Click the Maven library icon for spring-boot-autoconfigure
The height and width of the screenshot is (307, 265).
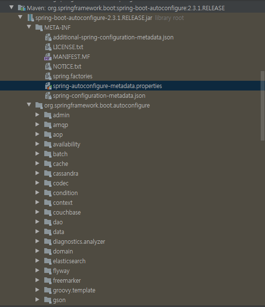click(x=21, y=8)
